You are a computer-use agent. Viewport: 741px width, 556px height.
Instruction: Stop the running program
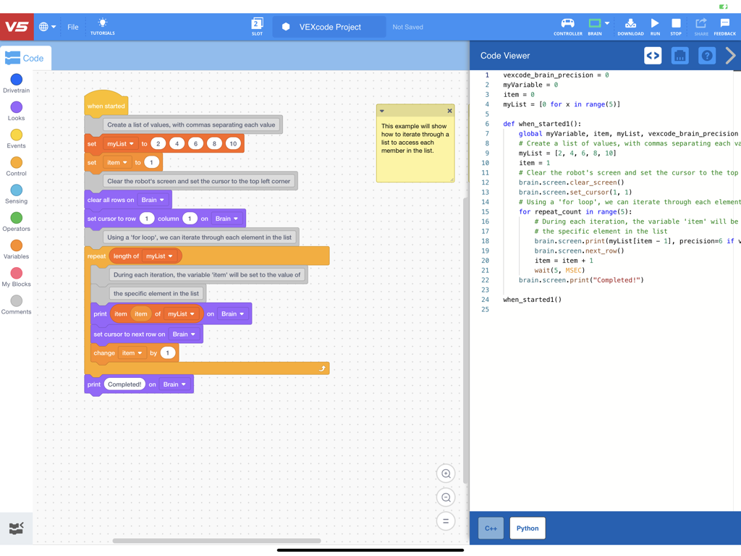click(676, 25)
